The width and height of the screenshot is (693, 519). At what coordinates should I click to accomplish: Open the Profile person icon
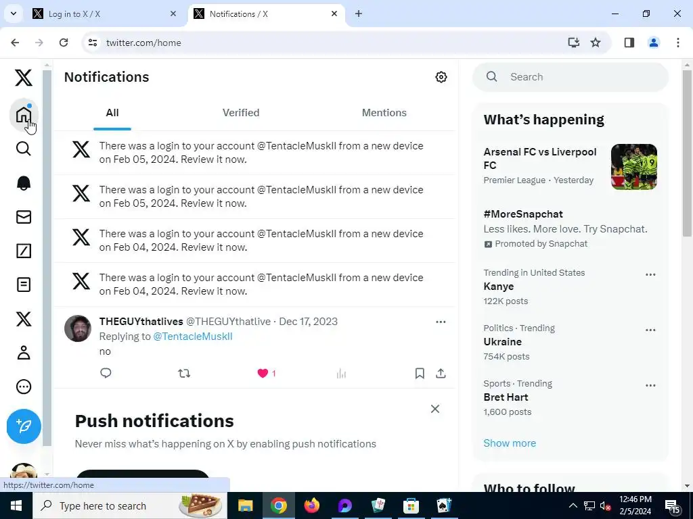coord(24,353)
